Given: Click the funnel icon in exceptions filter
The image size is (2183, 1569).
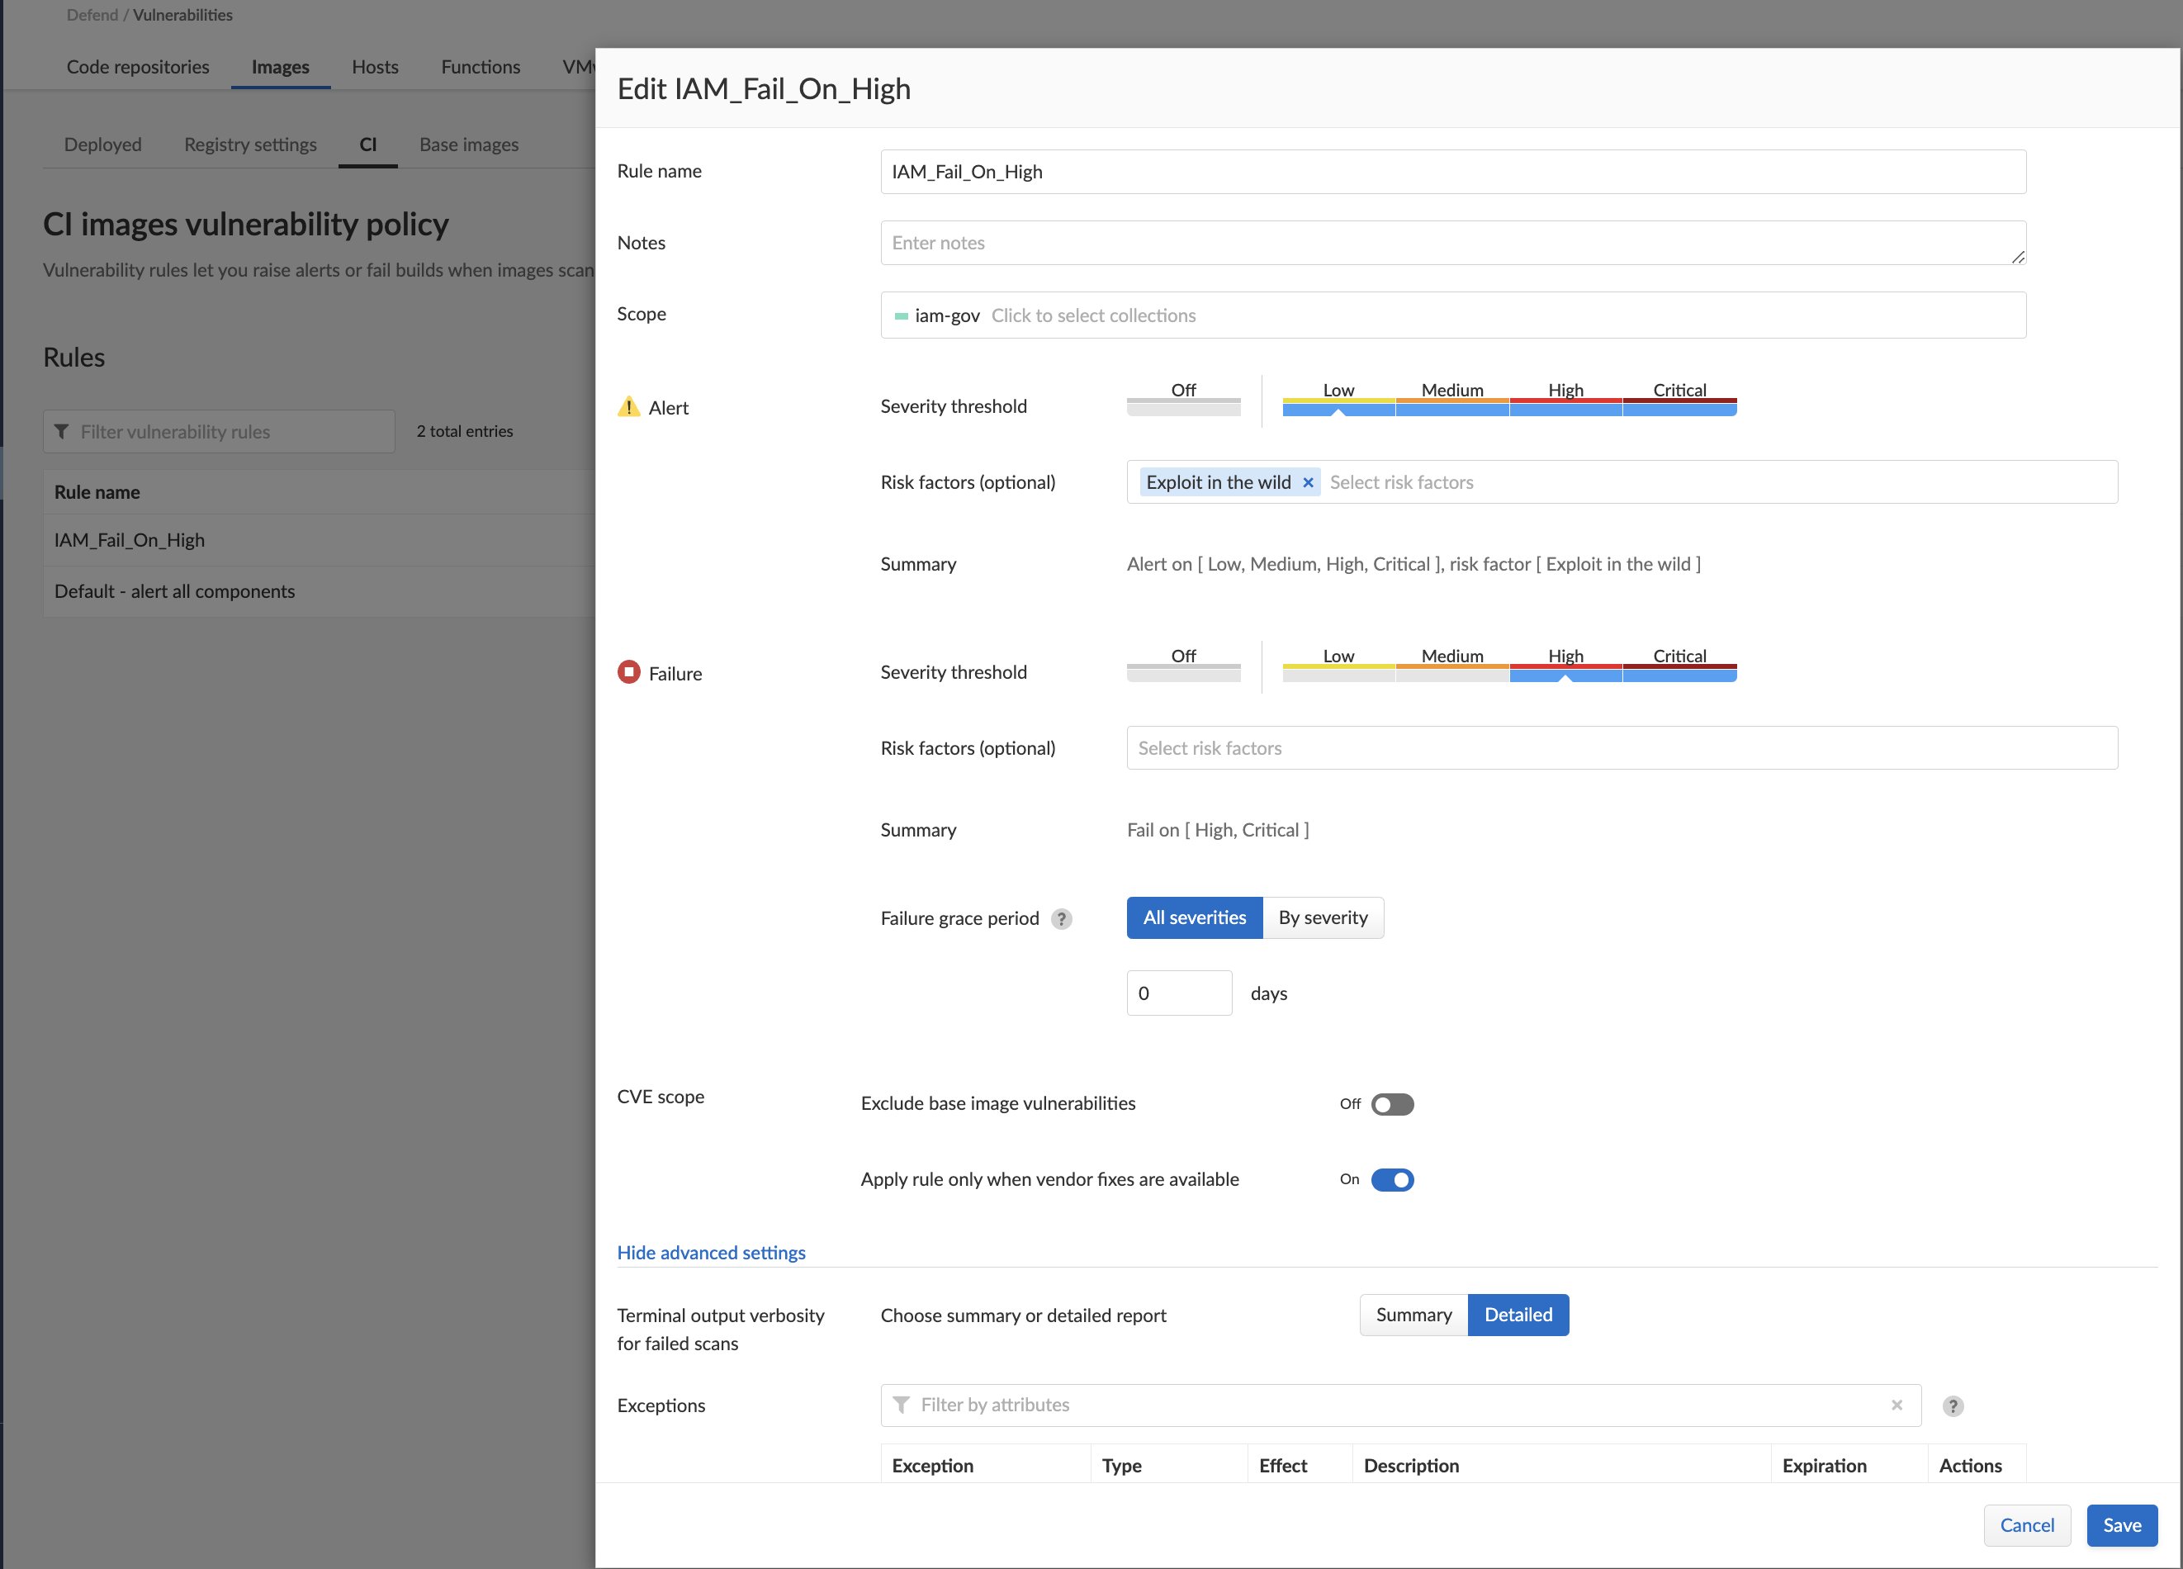Looking at the screenshot, I should click(901, 1405).
